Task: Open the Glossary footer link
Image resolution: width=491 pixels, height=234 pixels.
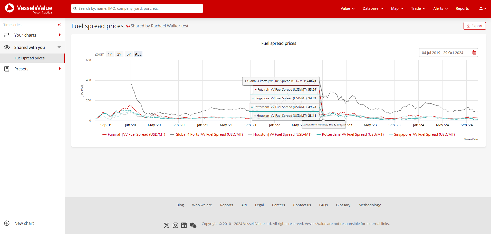Action: point(343,205)
